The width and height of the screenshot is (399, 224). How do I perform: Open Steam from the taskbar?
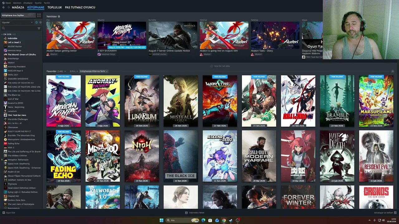click(x=231, y=220)
